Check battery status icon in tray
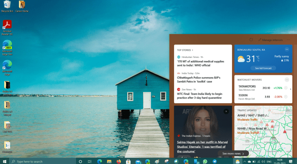The width and height of the screenshot is (297, 164). click(254, 161)
